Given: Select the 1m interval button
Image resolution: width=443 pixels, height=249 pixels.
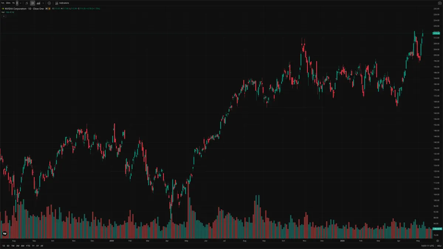Looking at the screenshot, I should [3, 3].
